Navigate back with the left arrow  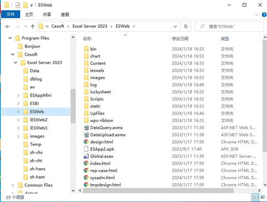[8, 27]
